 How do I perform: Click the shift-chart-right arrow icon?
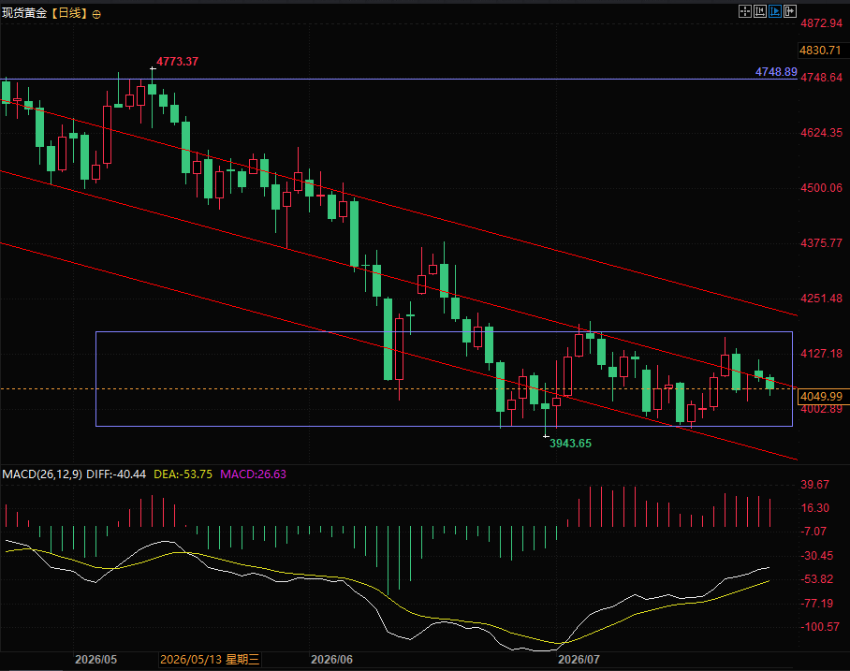(790, 11)
